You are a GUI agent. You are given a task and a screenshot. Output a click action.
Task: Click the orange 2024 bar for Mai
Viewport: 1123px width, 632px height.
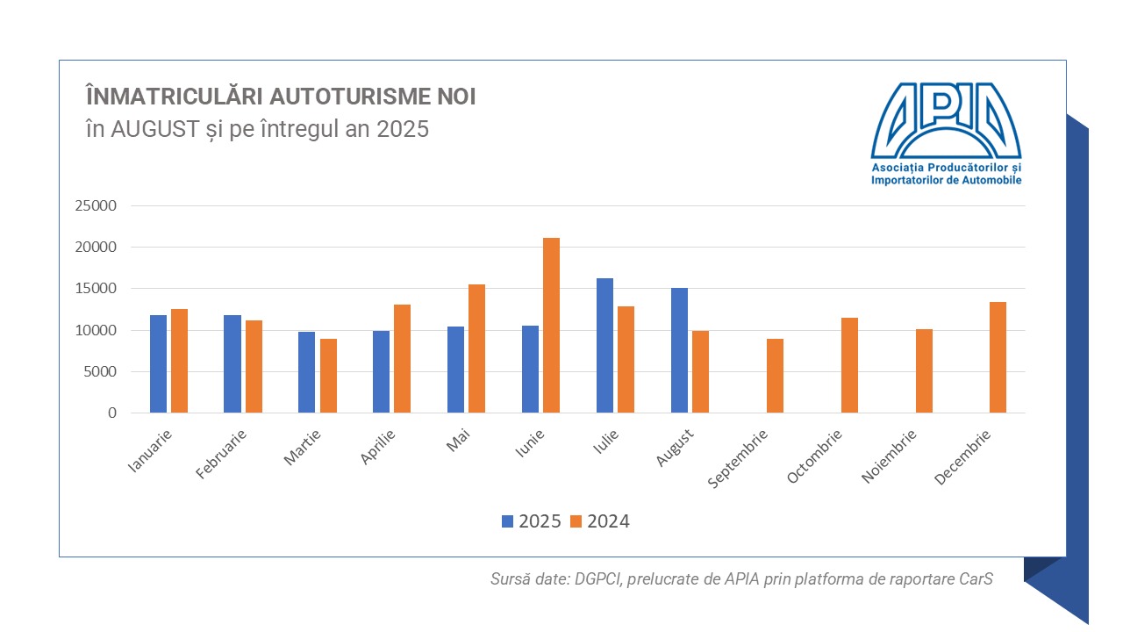pyautogui.click(x=476, y=348)
